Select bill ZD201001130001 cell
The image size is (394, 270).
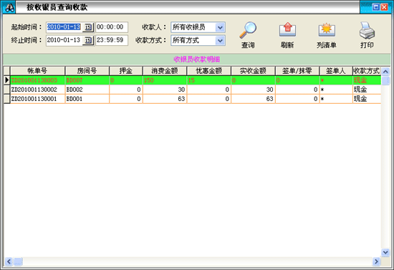37,99
